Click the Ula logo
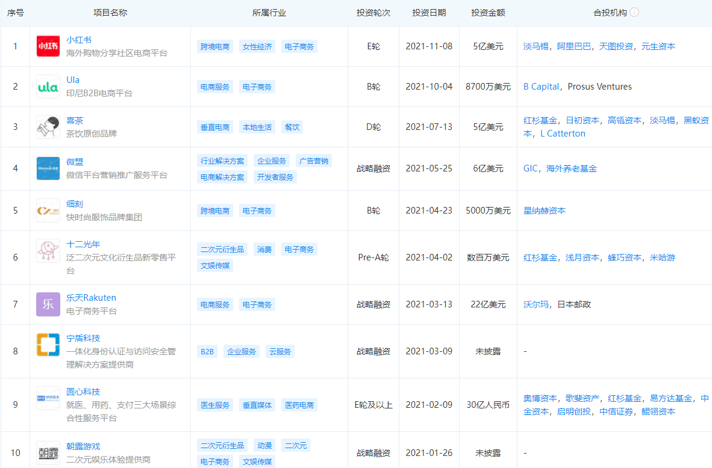The width and height of the screenshot is (712, 468). coord(47,86)
